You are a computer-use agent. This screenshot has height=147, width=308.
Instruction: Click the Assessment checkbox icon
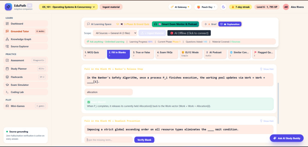7,60
